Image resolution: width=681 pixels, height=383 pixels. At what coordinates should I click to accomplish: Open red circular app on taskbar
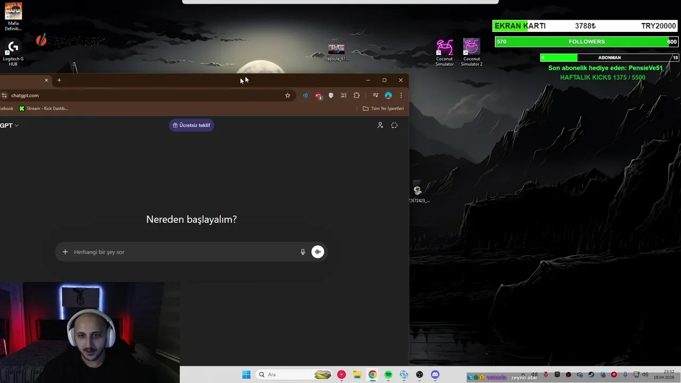pos(342,375)
